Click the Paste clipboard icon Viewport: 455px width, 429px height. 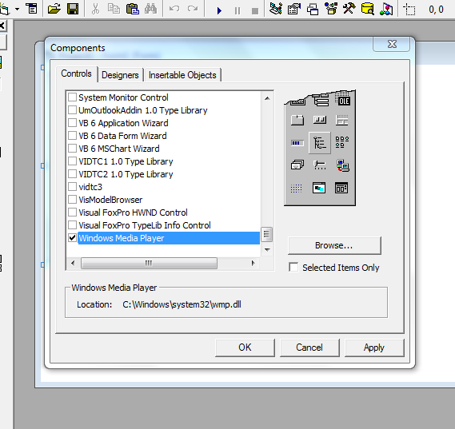[x=132, y=9]
